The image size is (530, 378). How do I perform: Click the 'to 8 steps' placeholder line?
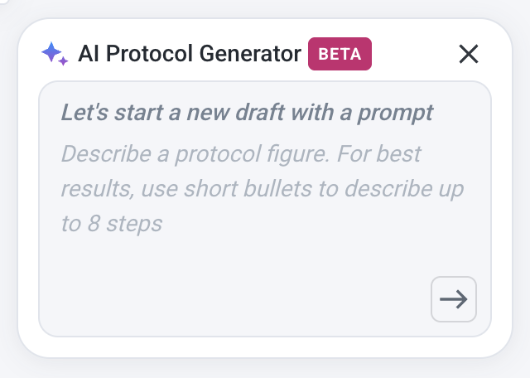pyautogui.click(x=112, y=224)
